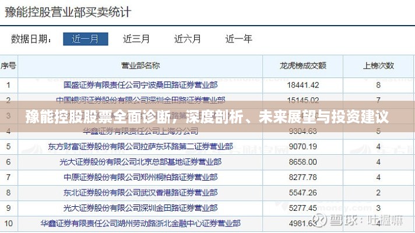This screenshot has width=415, height=233.
Task: Open 光大证券北京总部基地证券营业部 link
Action: click(140, 161)
